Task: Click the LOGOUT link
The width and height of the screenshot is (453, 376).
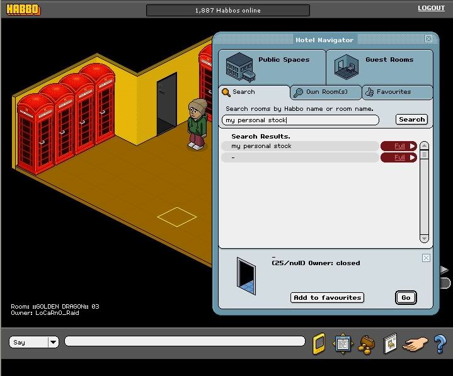Action: [431, 8]
